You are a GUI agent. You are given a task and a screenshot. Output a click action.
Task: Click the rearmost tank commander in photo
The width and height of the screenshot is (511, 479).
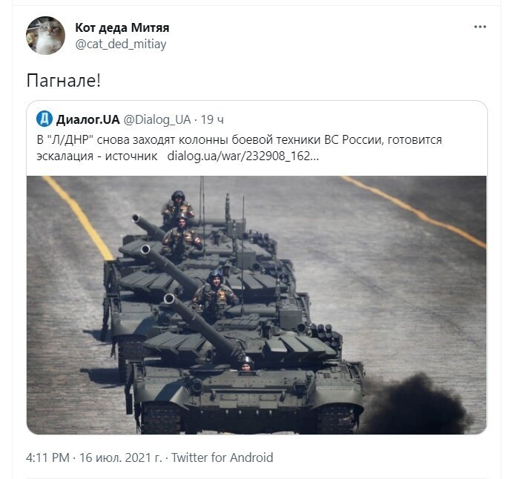tap(177, 205)
